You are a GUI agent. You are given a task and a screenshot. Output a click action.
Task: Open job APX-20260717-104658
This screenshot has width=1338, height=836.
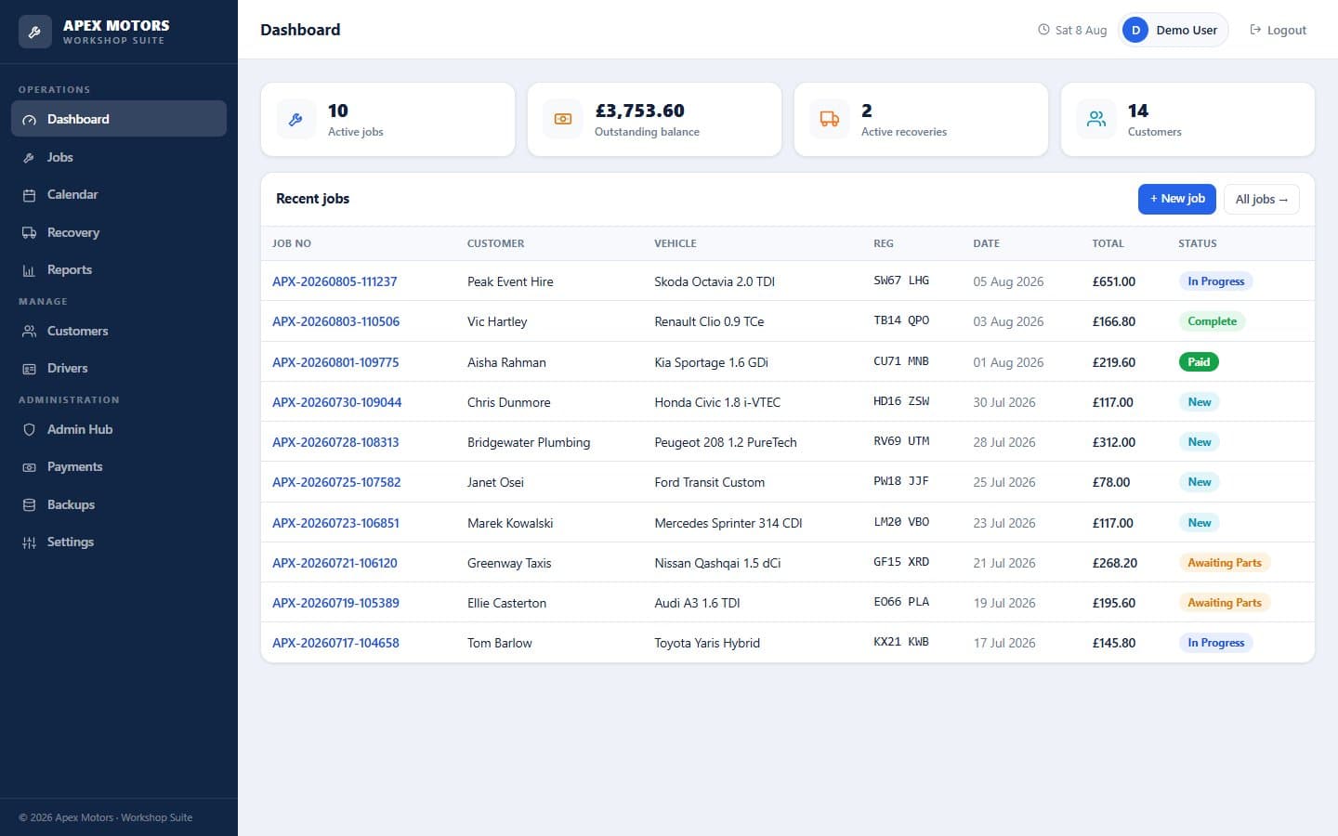[335, 643]
